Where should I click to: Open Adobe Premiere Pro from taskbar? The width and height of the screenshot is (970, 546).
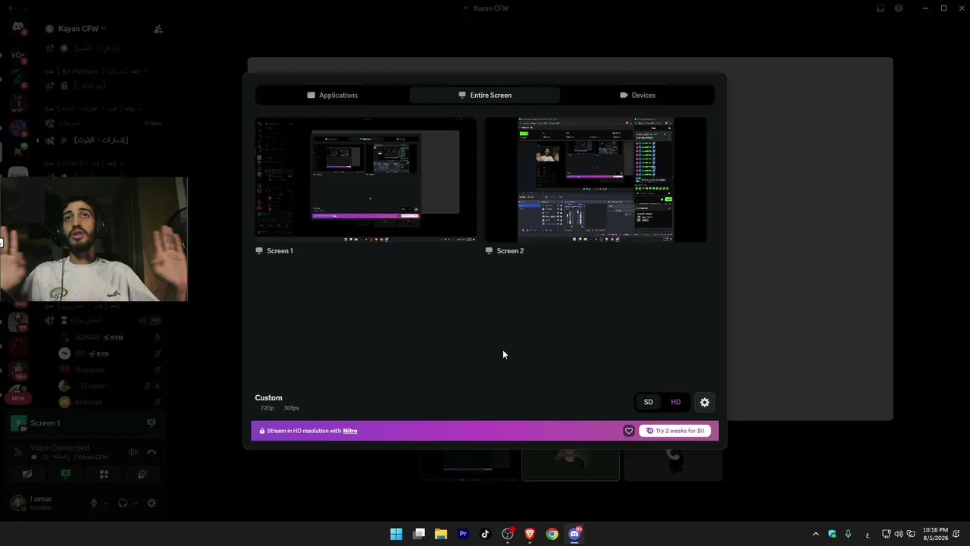pyautogui.click(x=463, y=534)
